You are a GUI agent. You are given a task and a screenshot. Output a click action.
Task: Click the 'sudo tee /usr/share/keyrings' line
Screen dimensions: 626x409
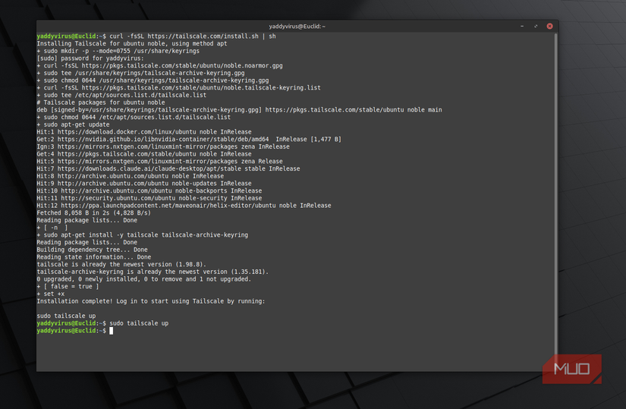coord(140,73)
